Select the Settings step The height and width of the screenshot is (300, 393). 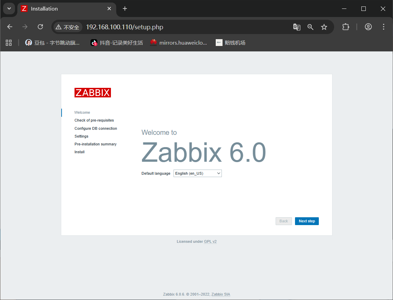[81, 136]
